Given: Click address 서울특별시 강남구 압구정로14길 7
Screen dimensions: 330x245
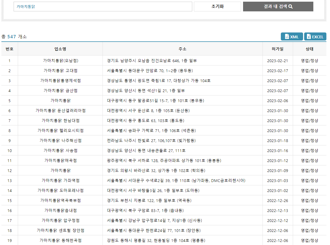Looking at the screenshot, I should point(154,220).
